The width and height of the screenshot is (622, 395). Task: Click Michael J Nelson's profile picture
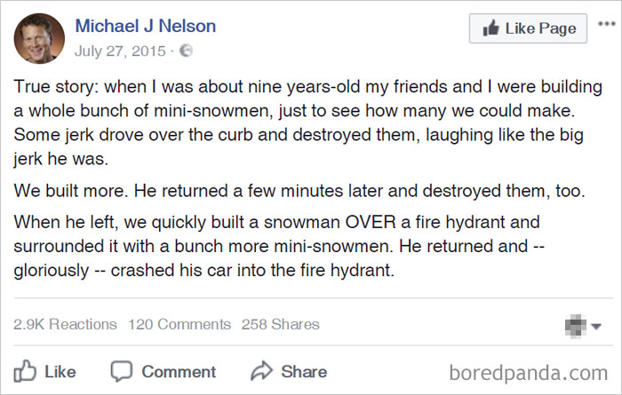click(39, 39)
